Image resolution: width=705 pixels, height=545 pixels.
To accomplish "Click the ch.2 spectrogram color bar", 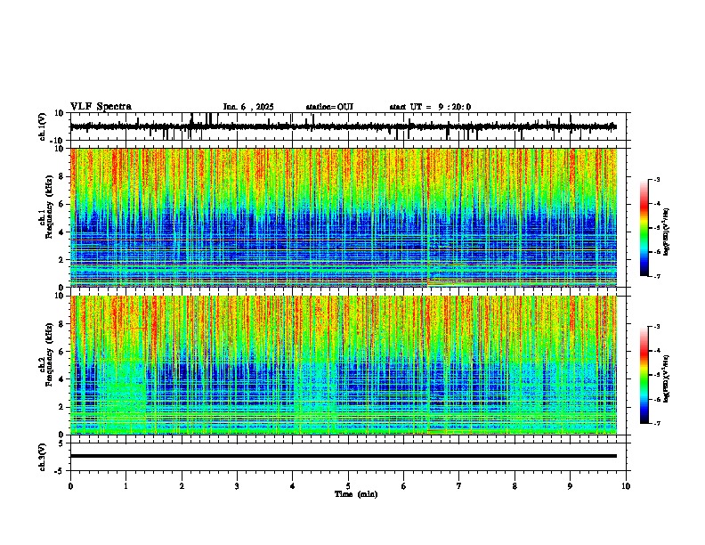I will (644, 375).
